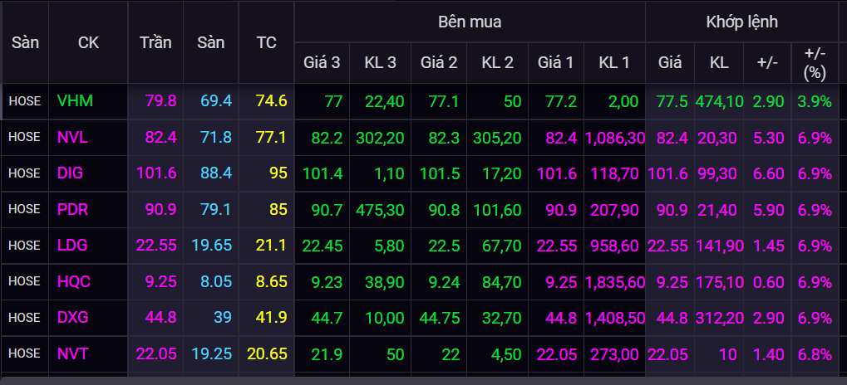847x385 pixels.
Task: Sort by the CK column header
Action: pyautogui.click(x=87, y=42)
